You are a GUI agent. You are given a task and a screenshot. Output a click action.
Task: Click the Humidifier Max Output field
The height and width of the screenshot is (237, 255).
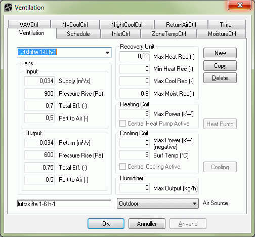point(135,188)
